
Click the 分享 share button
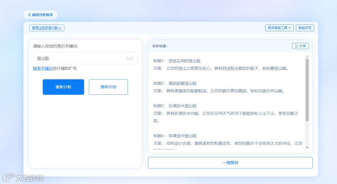point(300,46)
